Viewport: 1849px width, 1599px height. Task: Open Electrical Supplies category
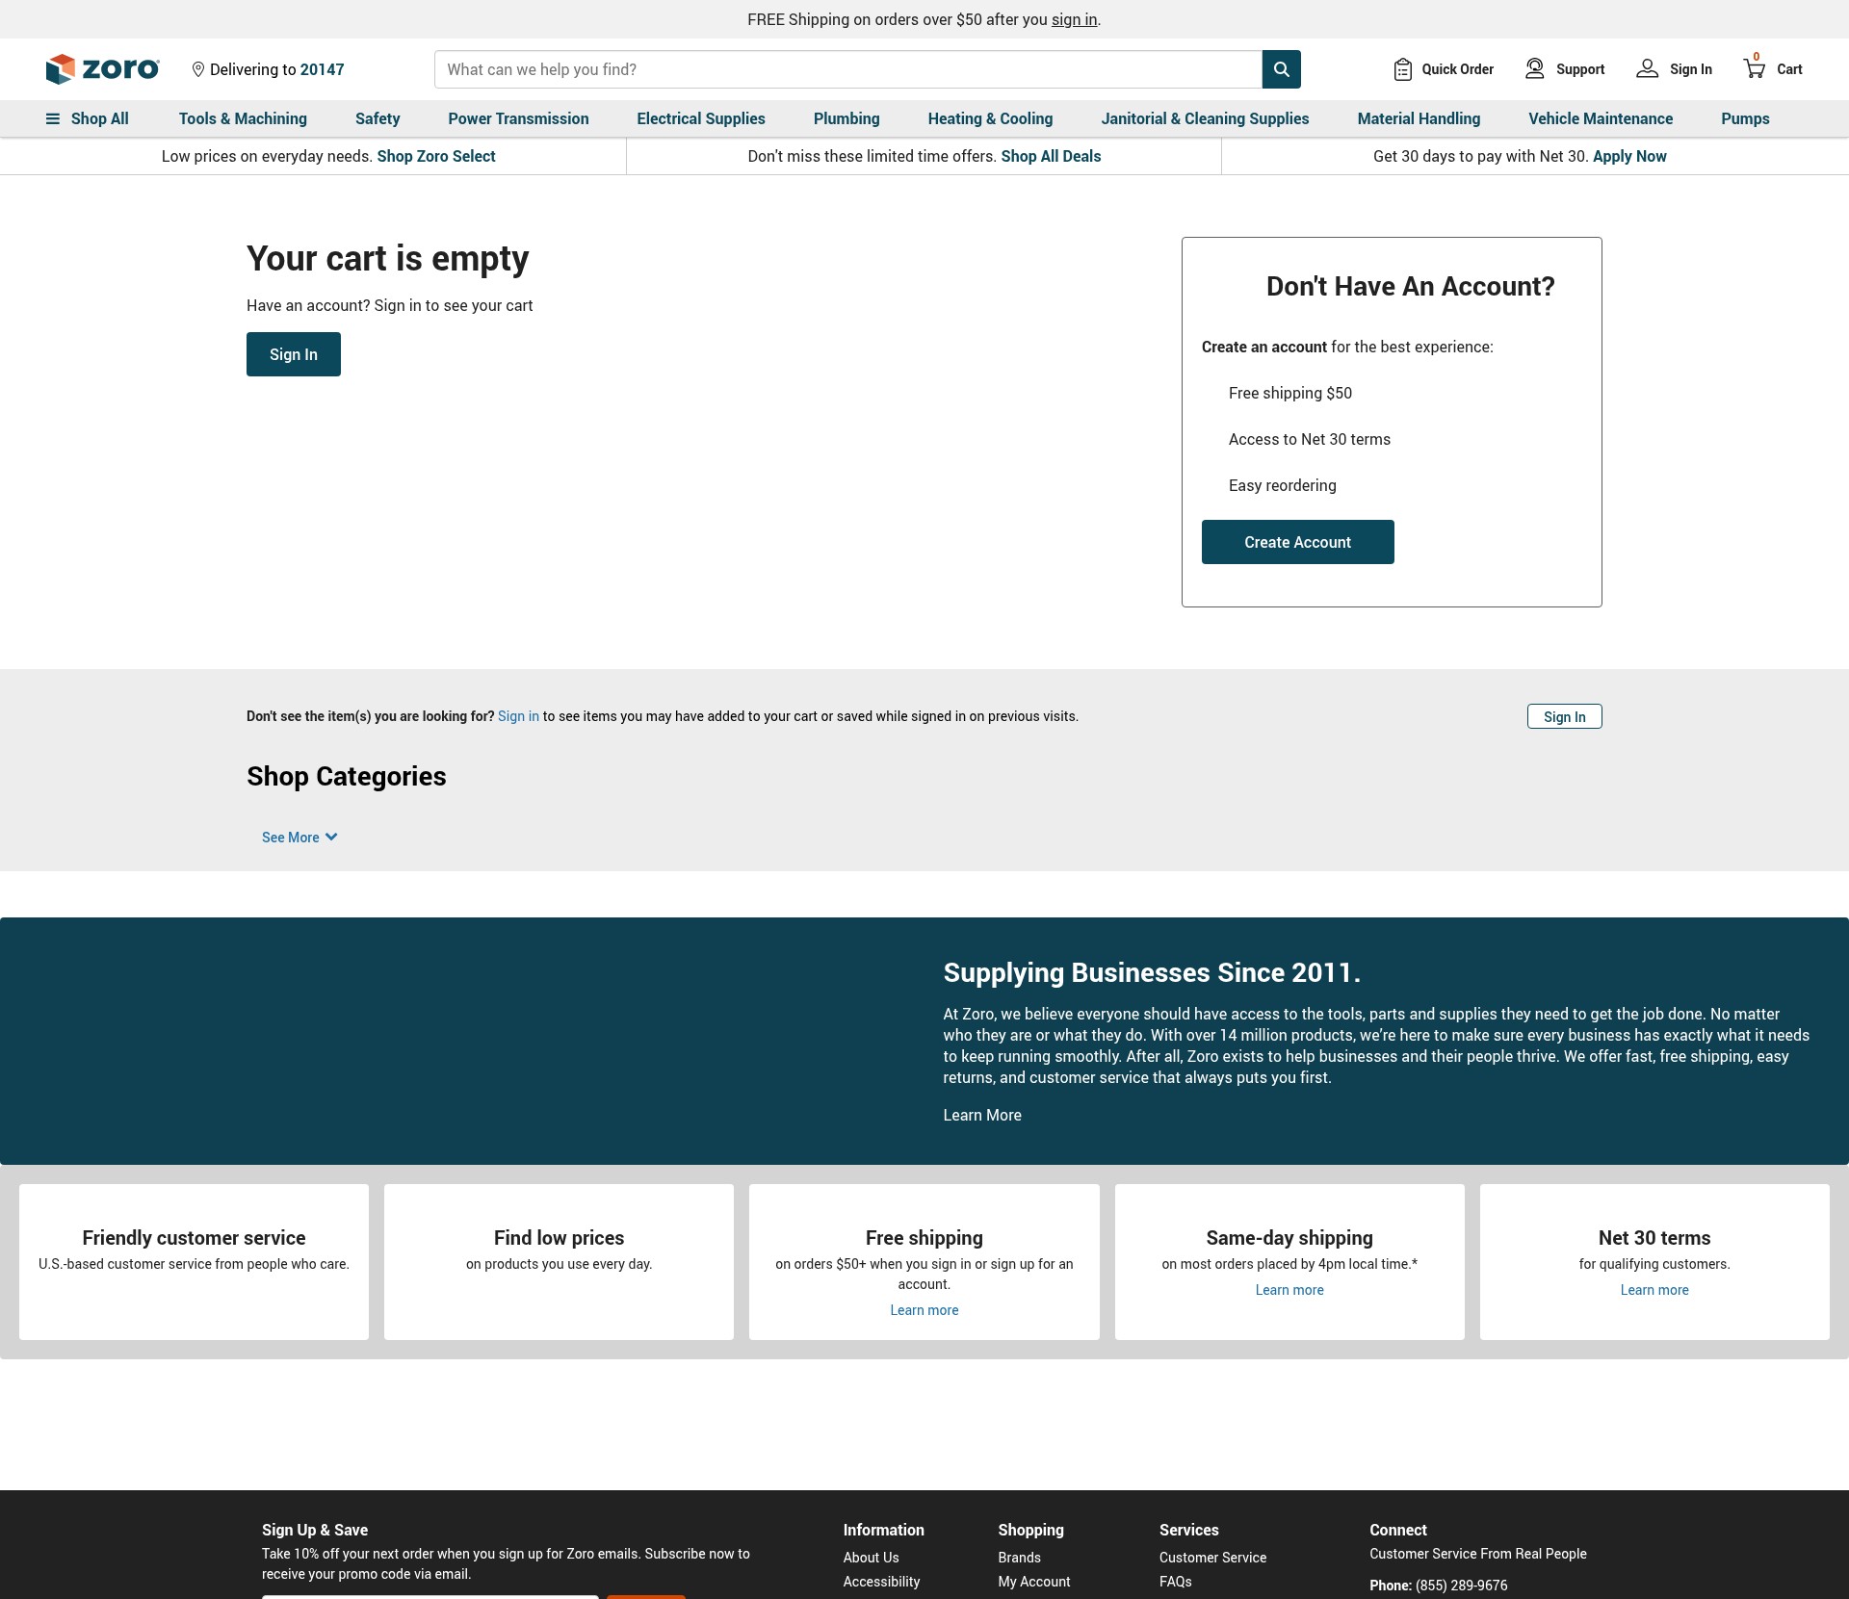click(x=701, y=118)
